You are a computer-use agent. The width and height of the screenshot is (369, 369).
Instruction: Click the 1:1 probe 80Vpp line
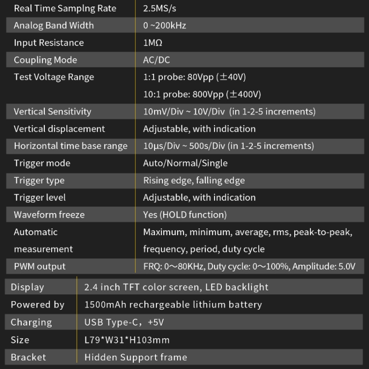(x=194, y=77)
